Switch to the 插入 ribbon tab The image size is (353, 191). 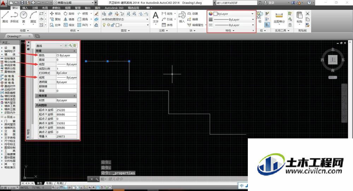[x=25, y=8]
